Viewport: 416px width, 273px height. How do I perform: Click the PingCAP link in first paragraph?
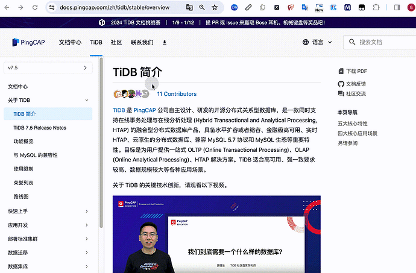[145, 110]
